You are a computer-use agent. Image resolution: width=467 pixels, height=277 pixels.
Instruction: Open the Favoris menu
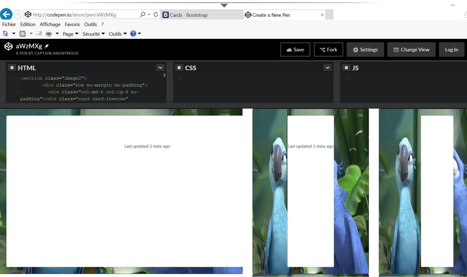(x=72, y=24)
